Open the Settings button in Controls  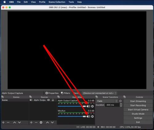coord(138,118)
